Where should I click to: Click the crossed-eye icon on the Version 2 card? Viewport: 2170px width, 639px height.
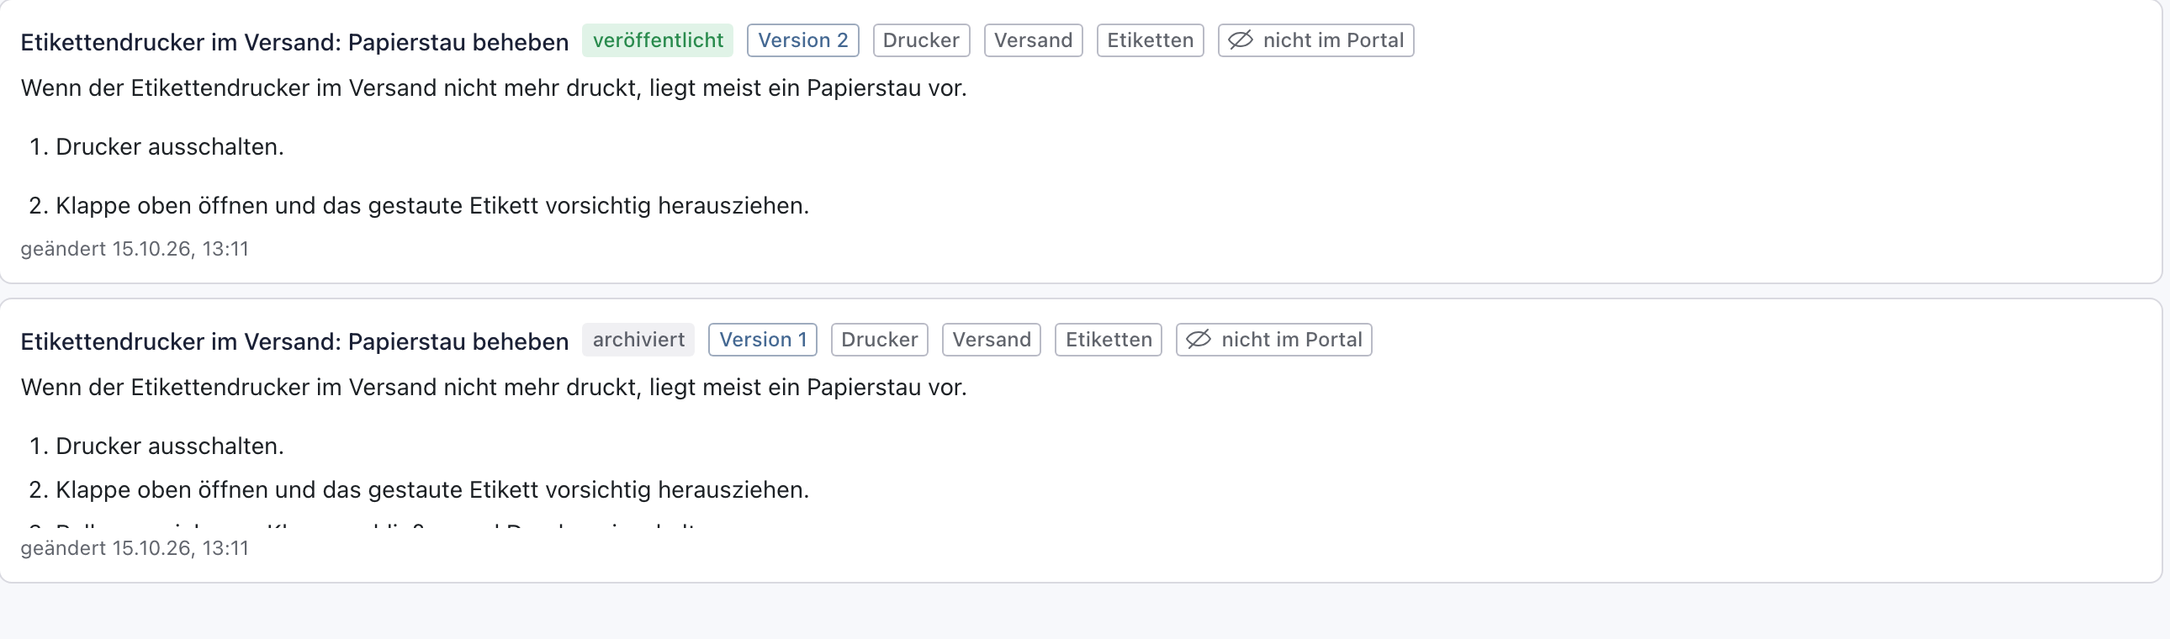pyautogui.click(x=1240, y=40)
